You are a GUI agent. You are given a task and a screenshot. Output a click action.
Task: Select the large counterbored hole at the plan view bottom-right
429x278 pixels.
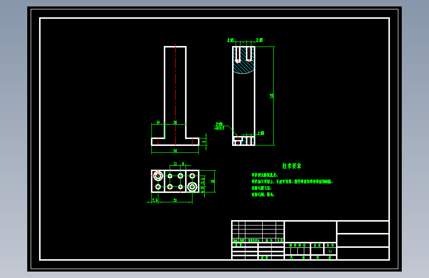tap(192, 187)
